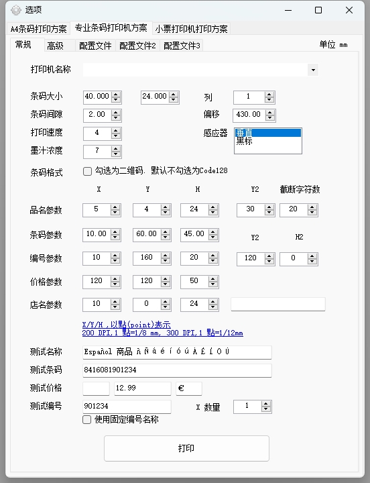
Task: Open the A4条码打印方案 tab
Action: 38,29
